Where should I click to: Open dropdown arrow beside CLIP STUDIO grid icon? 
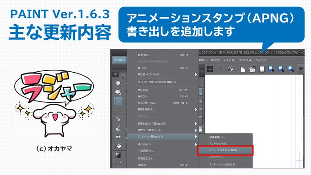(221, 69)
